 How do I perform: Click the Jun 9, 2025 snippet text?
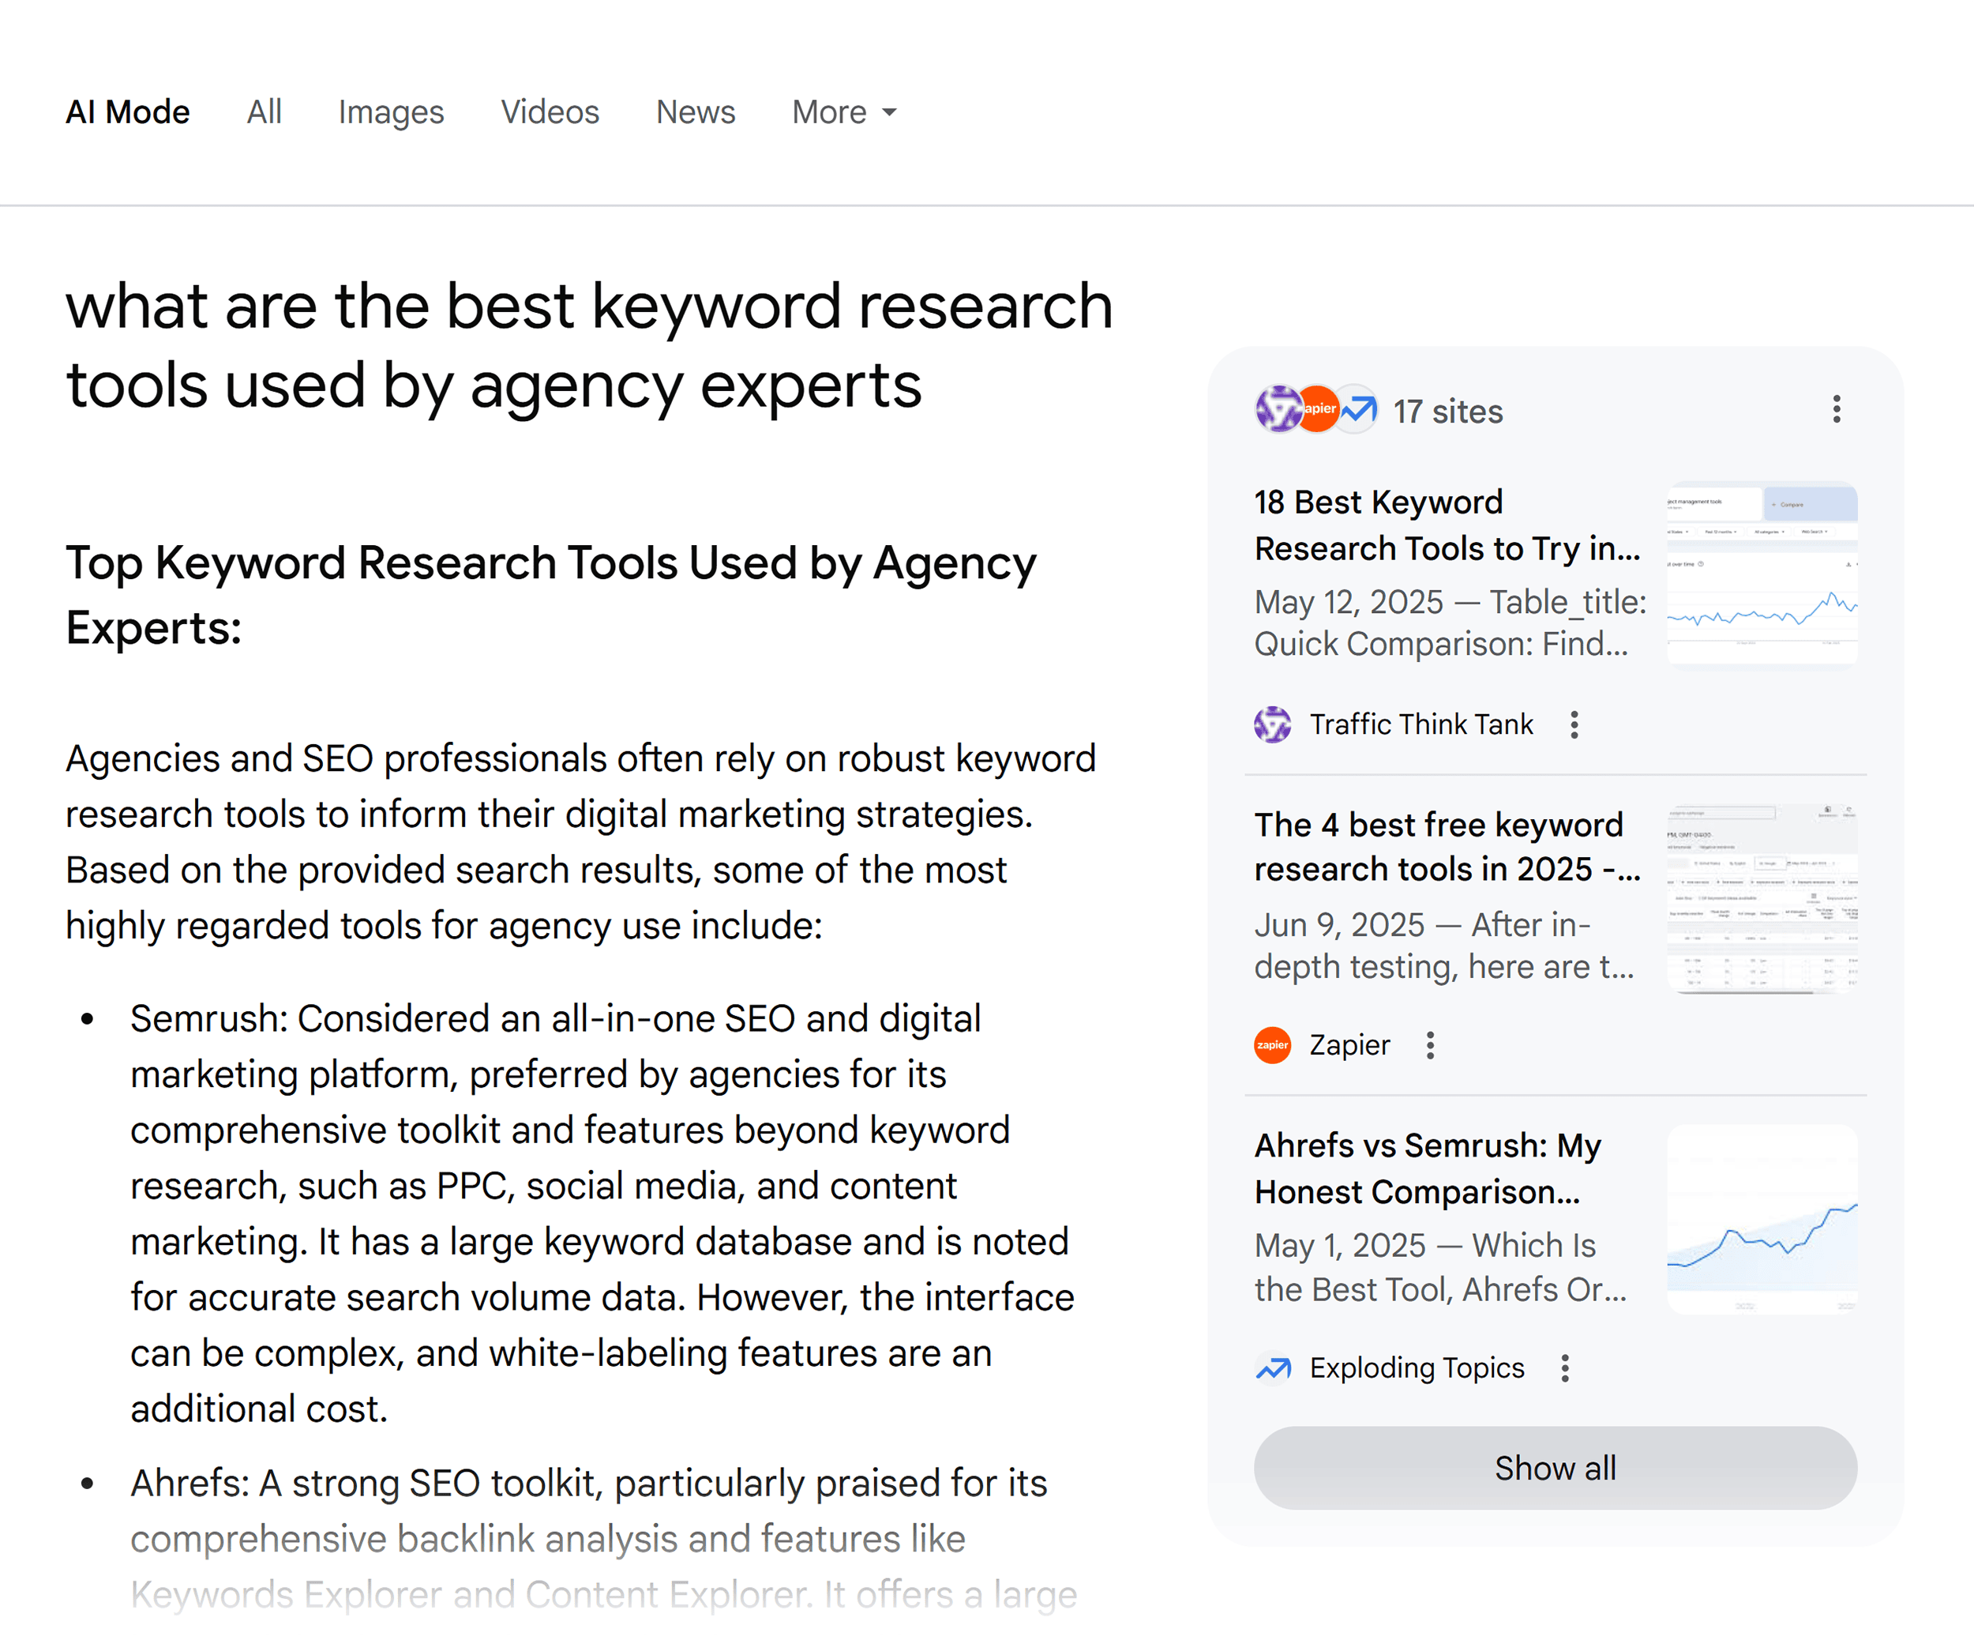click(x=1445, y=945)
